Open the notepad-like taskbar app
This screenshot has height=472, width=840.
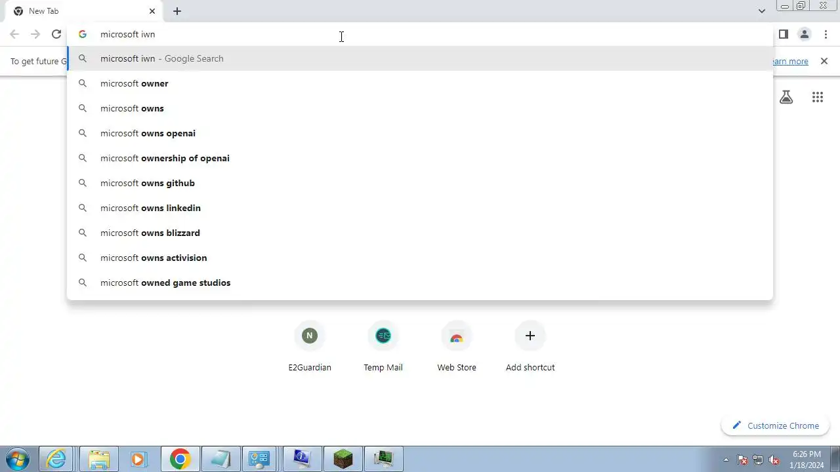[x=220, y=459]
